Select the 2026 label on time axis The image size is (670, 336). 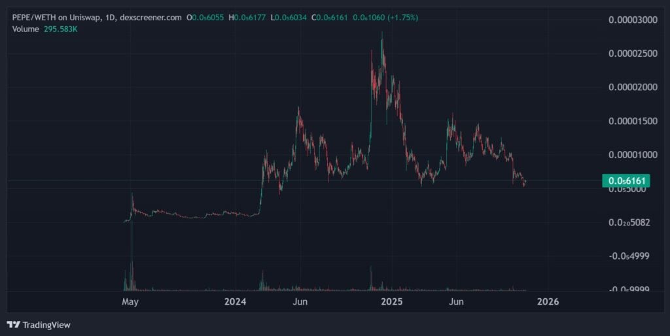pyautogui.click(x=548, y=301)
